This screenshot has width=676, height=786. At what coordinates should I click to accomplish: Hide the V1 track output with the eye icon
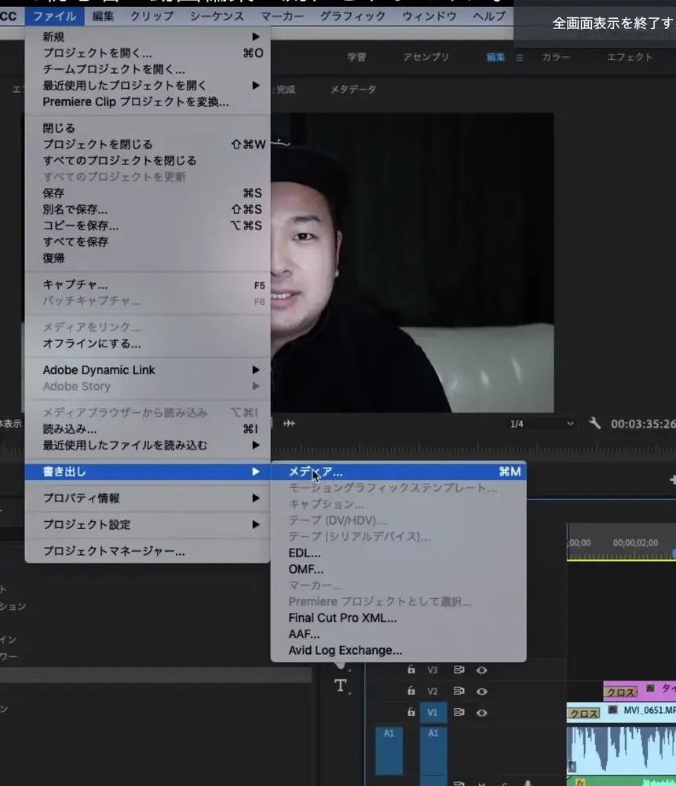click(481, 713)
